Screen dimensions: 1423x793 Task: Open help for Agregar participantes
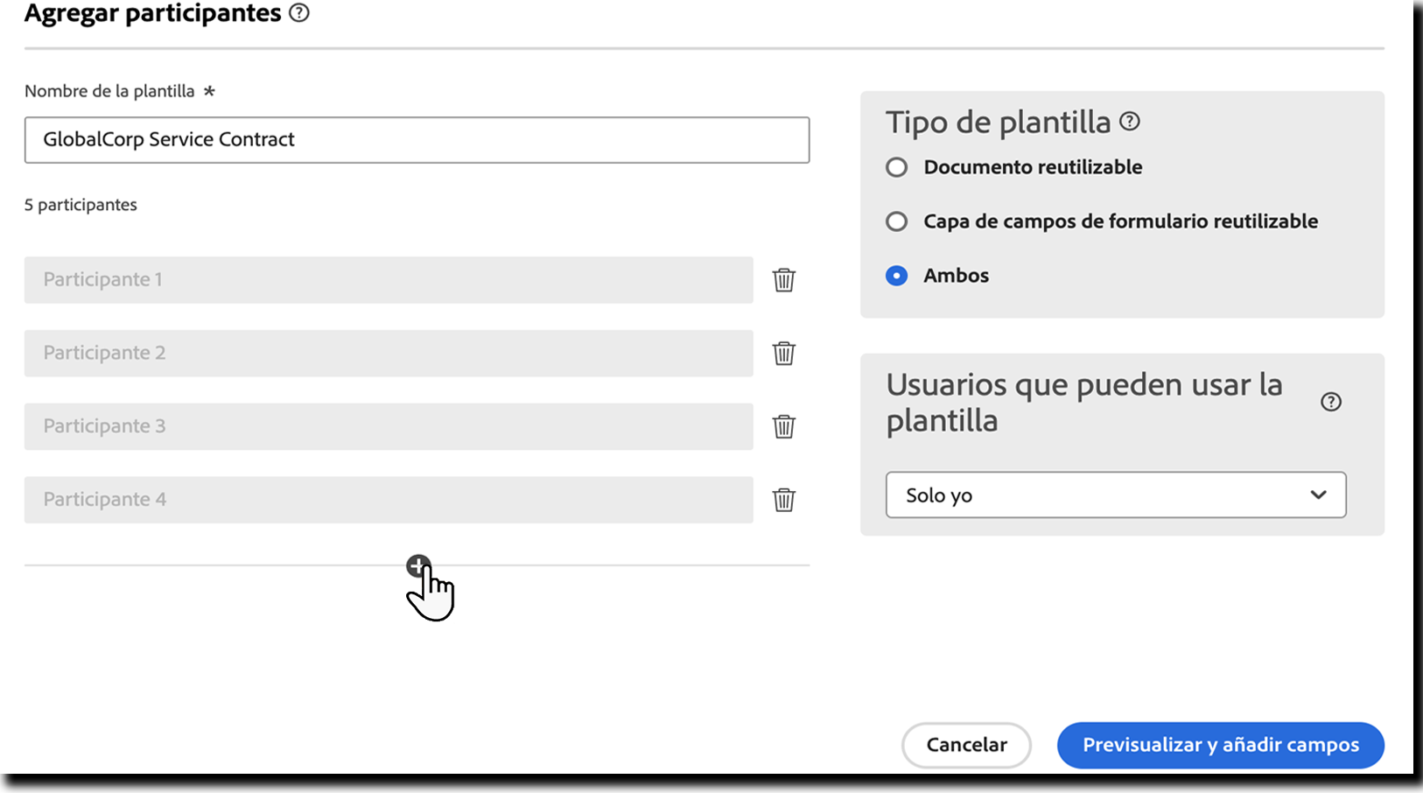point(298,13)
